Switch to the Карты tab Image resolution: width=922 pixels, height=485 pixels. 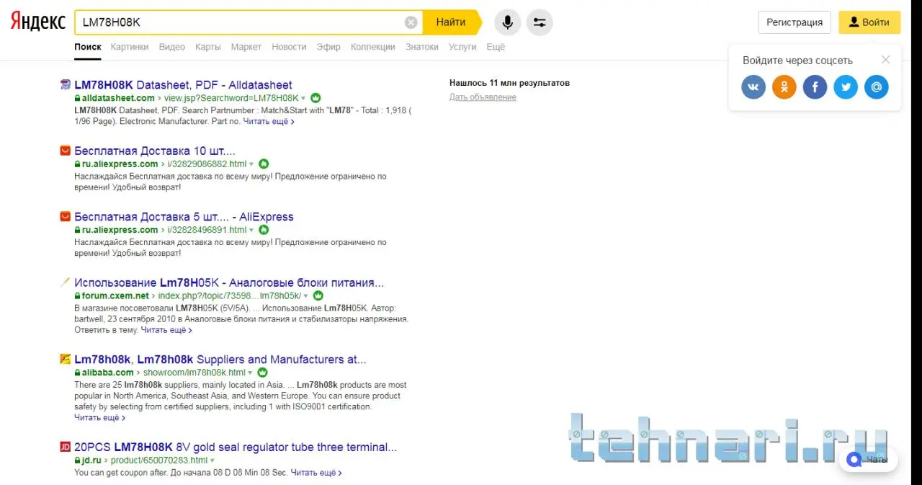[208, 47]
